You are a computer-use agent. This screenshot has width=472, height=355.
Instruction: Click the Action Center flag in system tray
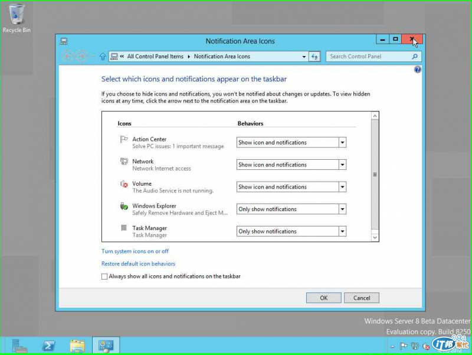[404, 346]
